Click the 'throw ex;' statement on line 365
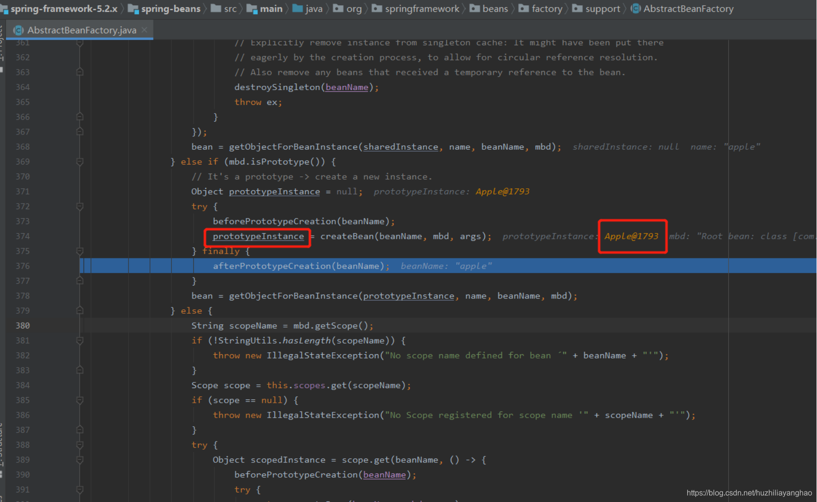This screenshot has width=817, height=502. [x=258, y=102]
